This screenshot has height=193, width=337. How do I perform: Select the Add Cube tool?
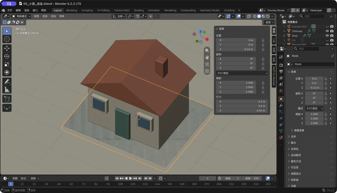pyautogui.click(x=7, y=99)
